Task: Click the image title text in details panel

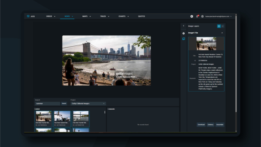Action: (210, 56)
